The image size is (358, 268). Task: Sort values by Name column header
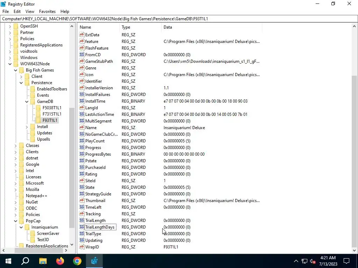tap(98, 27)
